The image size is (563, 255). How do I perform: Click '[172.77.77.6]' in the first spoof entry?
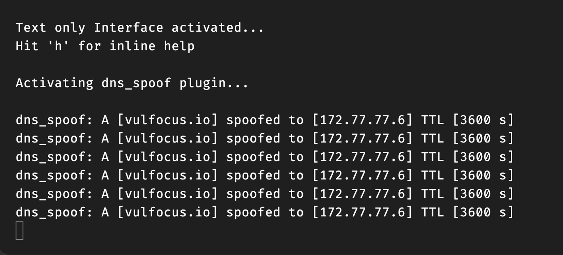pyautogui.click(x=362, y=120)
